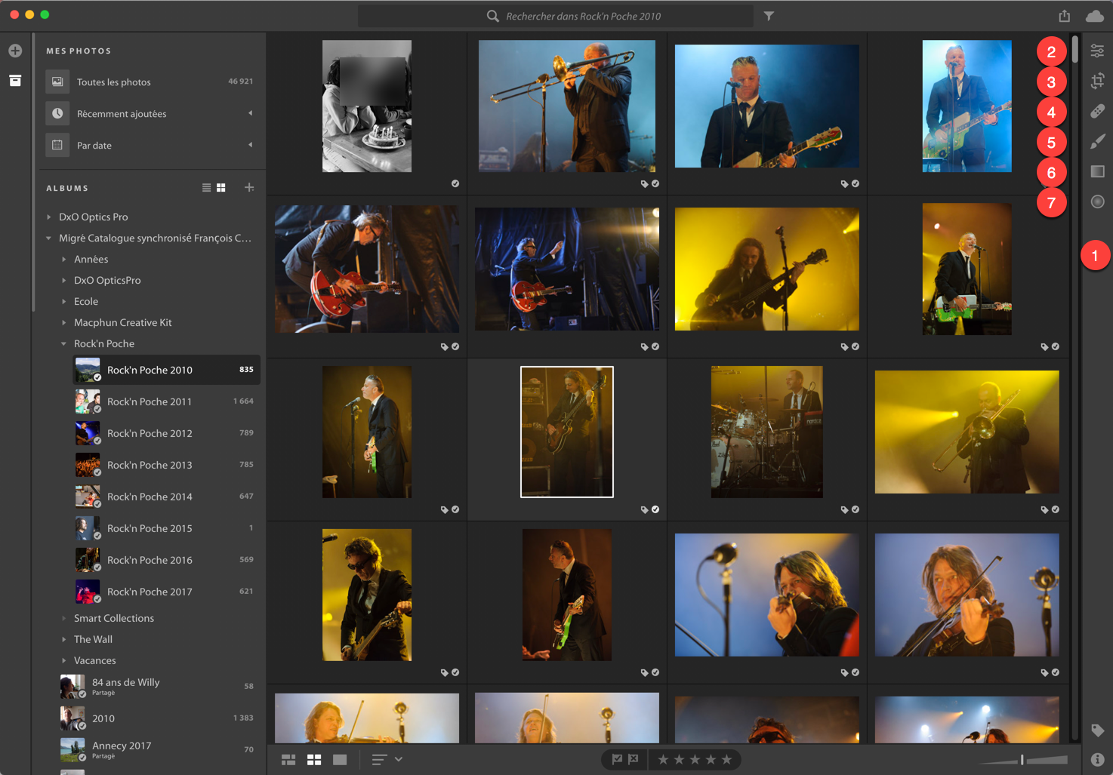
Task: Select Récemment ajoutées
Action: click(x=150, y=113)
